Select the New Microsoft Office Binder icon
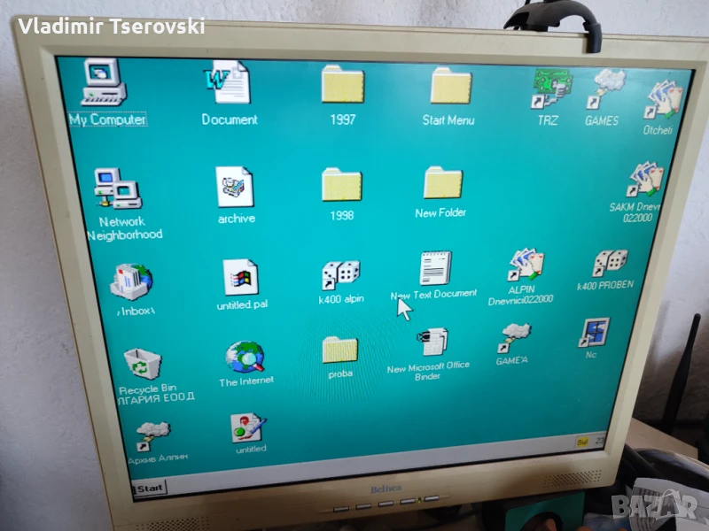This screenshot has width=709, height=531. point(432,342)
